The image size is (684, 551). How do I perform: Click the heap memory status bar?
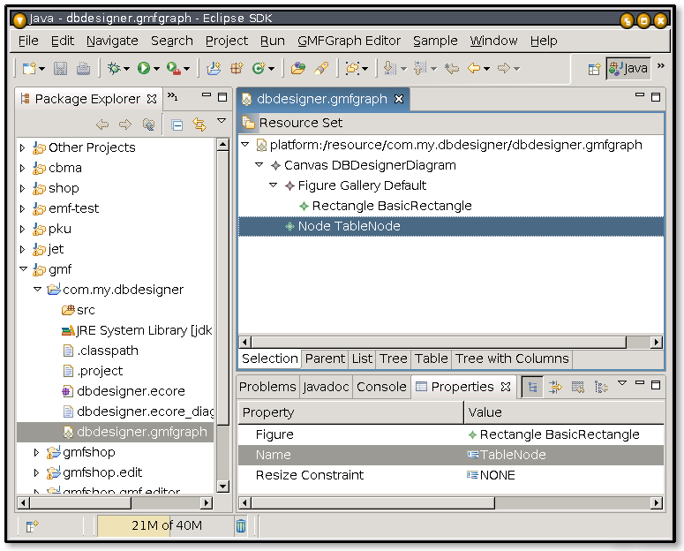click(x=165, y=526)
